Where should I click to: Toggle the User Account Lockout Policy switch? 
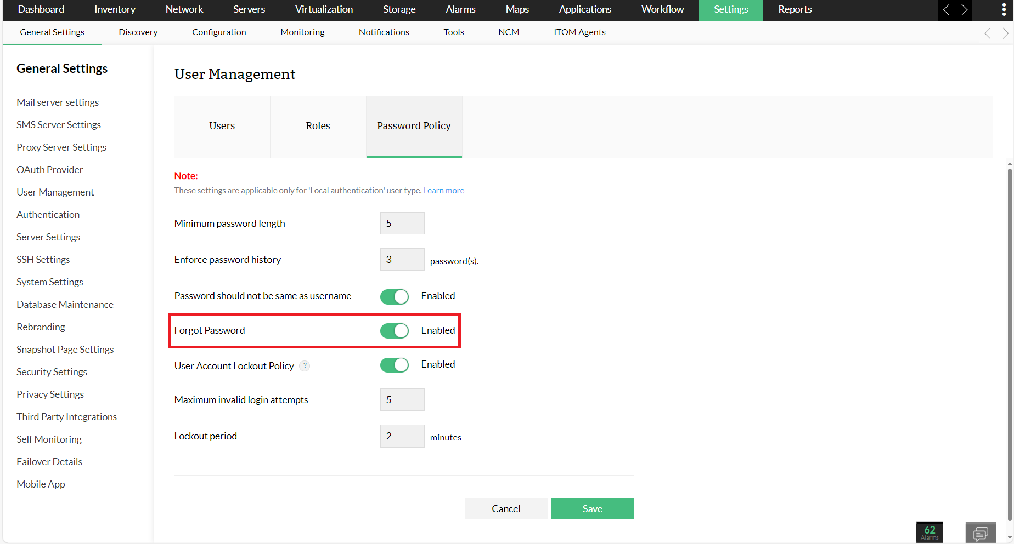[395, 365]
